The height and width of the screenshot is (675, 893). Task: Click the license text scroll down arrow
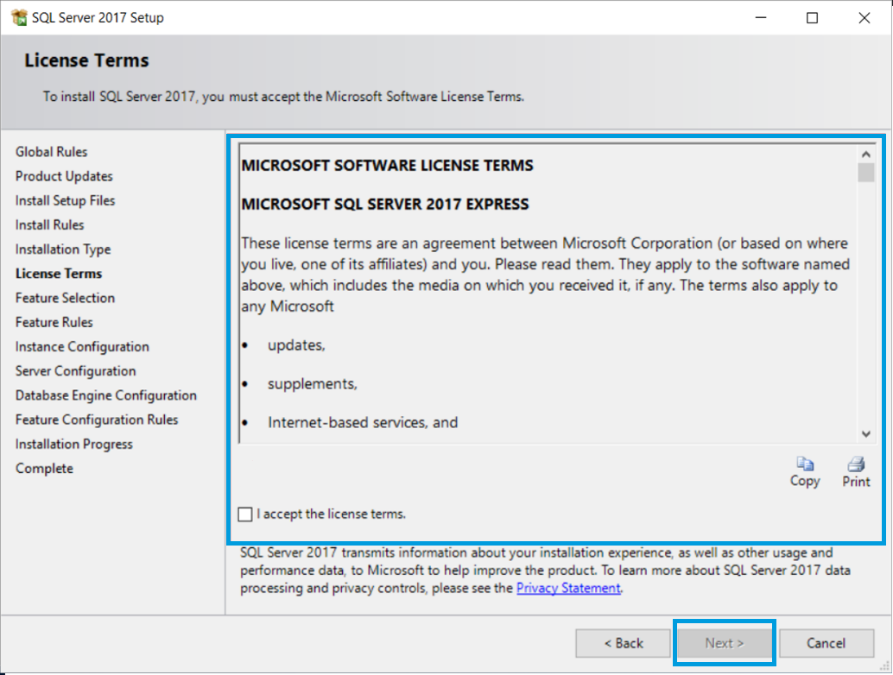865,434
